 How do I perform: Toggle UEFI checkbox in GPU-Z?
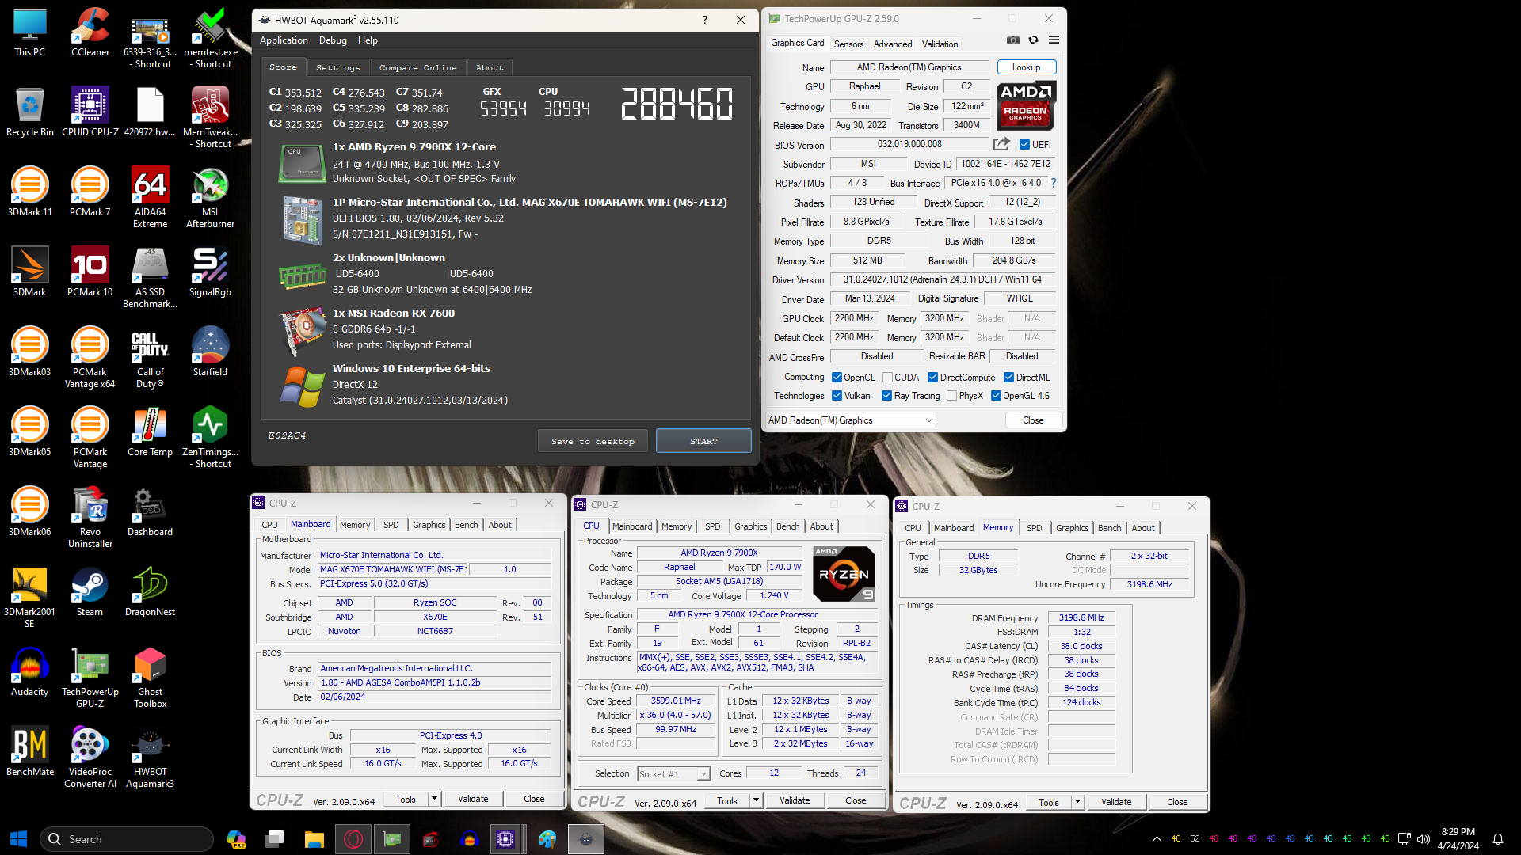point(1024,145)
